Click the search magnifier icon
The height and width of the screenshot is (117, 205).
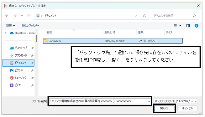(194, 16)
